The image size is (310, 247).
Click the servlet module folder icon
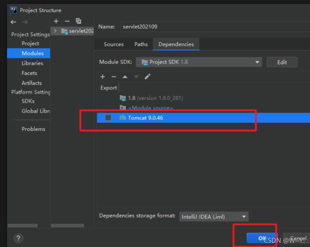point(64,31)
